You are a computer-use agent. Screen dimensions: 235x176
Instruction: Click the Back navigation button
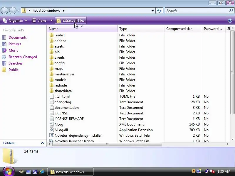point(4,11)
